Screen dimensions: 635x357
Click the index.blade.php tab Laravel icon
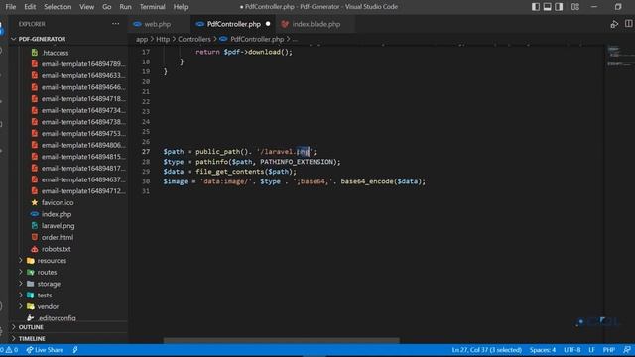coord(285,24)
